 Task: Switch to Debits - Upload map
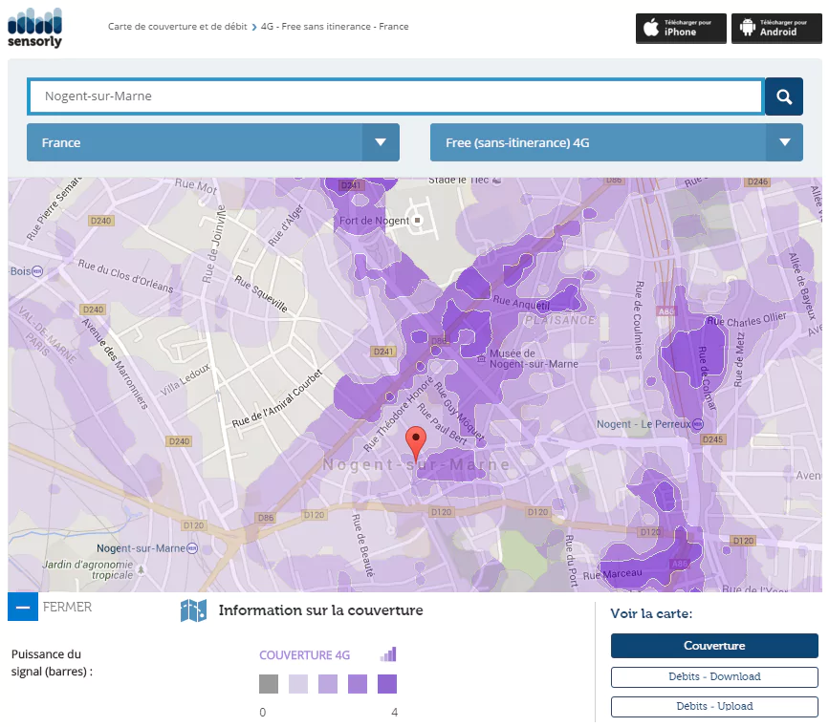(714, 707)
